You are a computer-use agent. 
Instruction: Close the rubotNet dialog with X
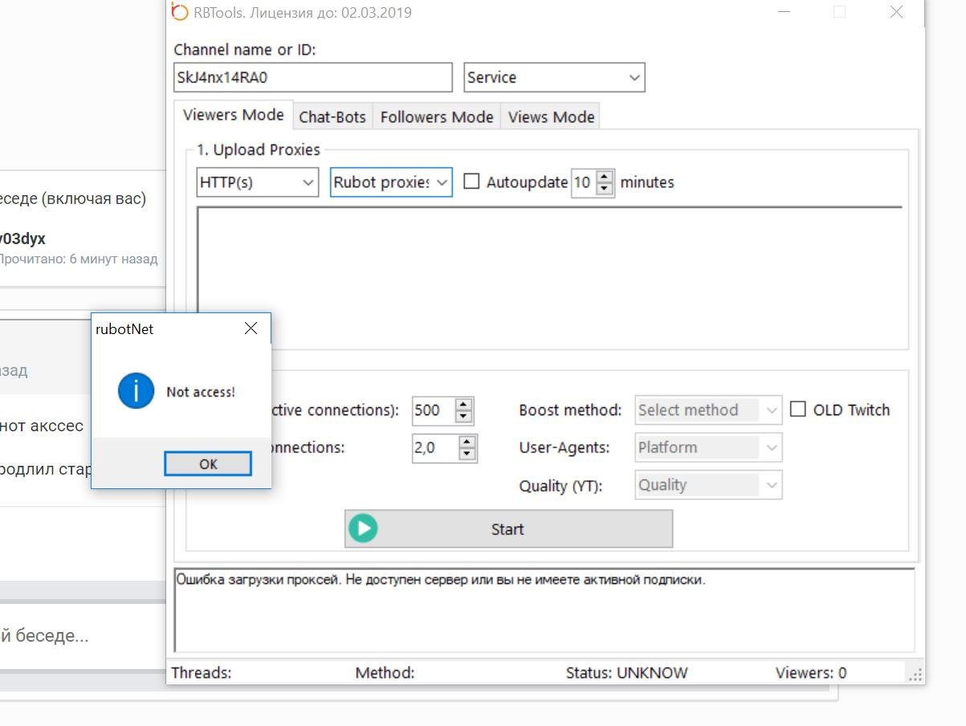pyautogui.click(x=251, y=328)
